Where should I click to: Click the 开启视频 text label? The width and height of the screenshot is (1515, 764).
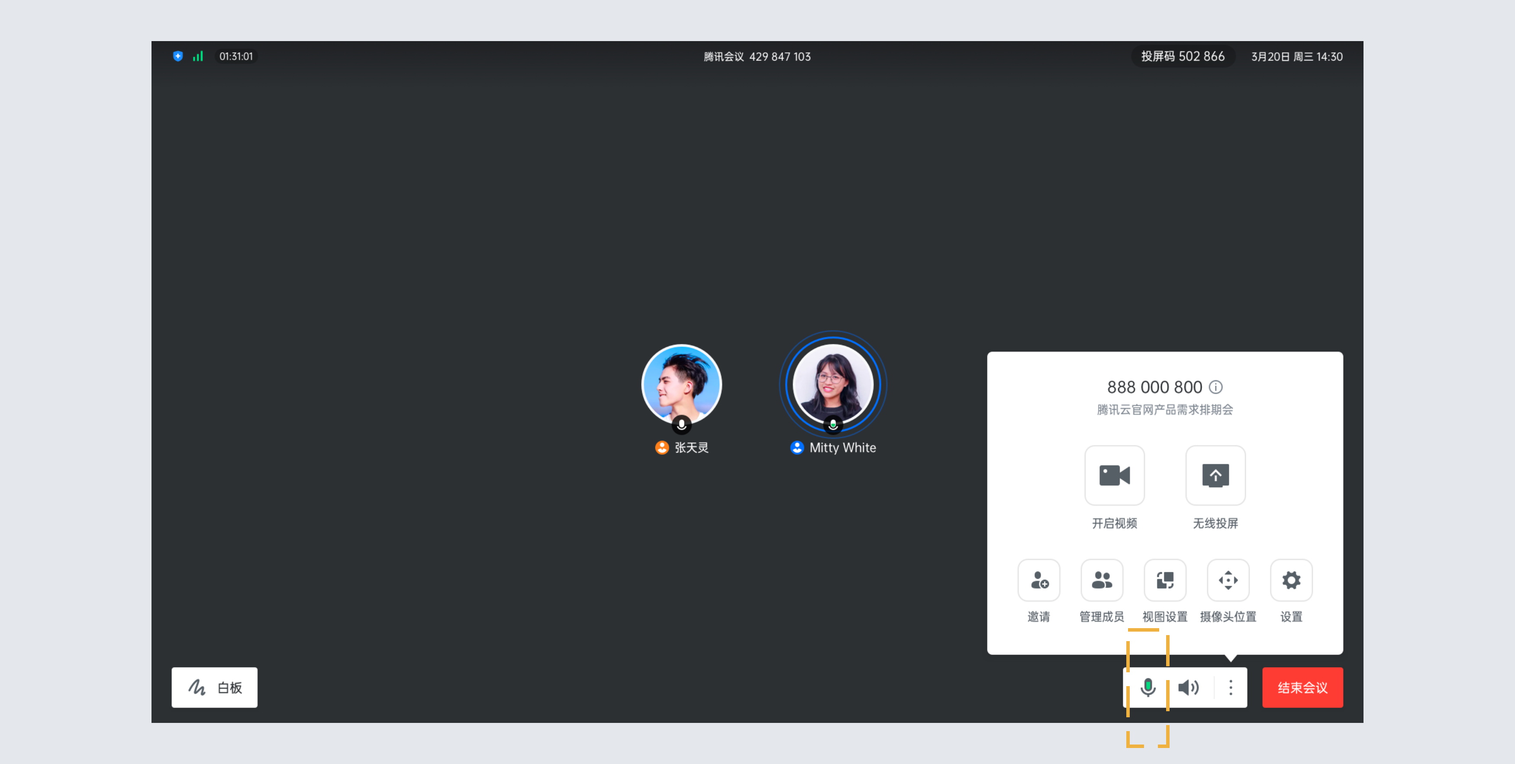[x=1114, y=523]
